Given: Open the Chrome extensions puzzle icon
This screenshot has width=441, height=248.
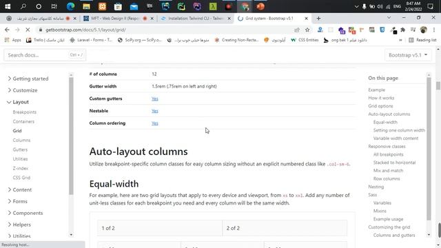Looking at the screenshot, I should pyautogui.click(x=402, y=30).
